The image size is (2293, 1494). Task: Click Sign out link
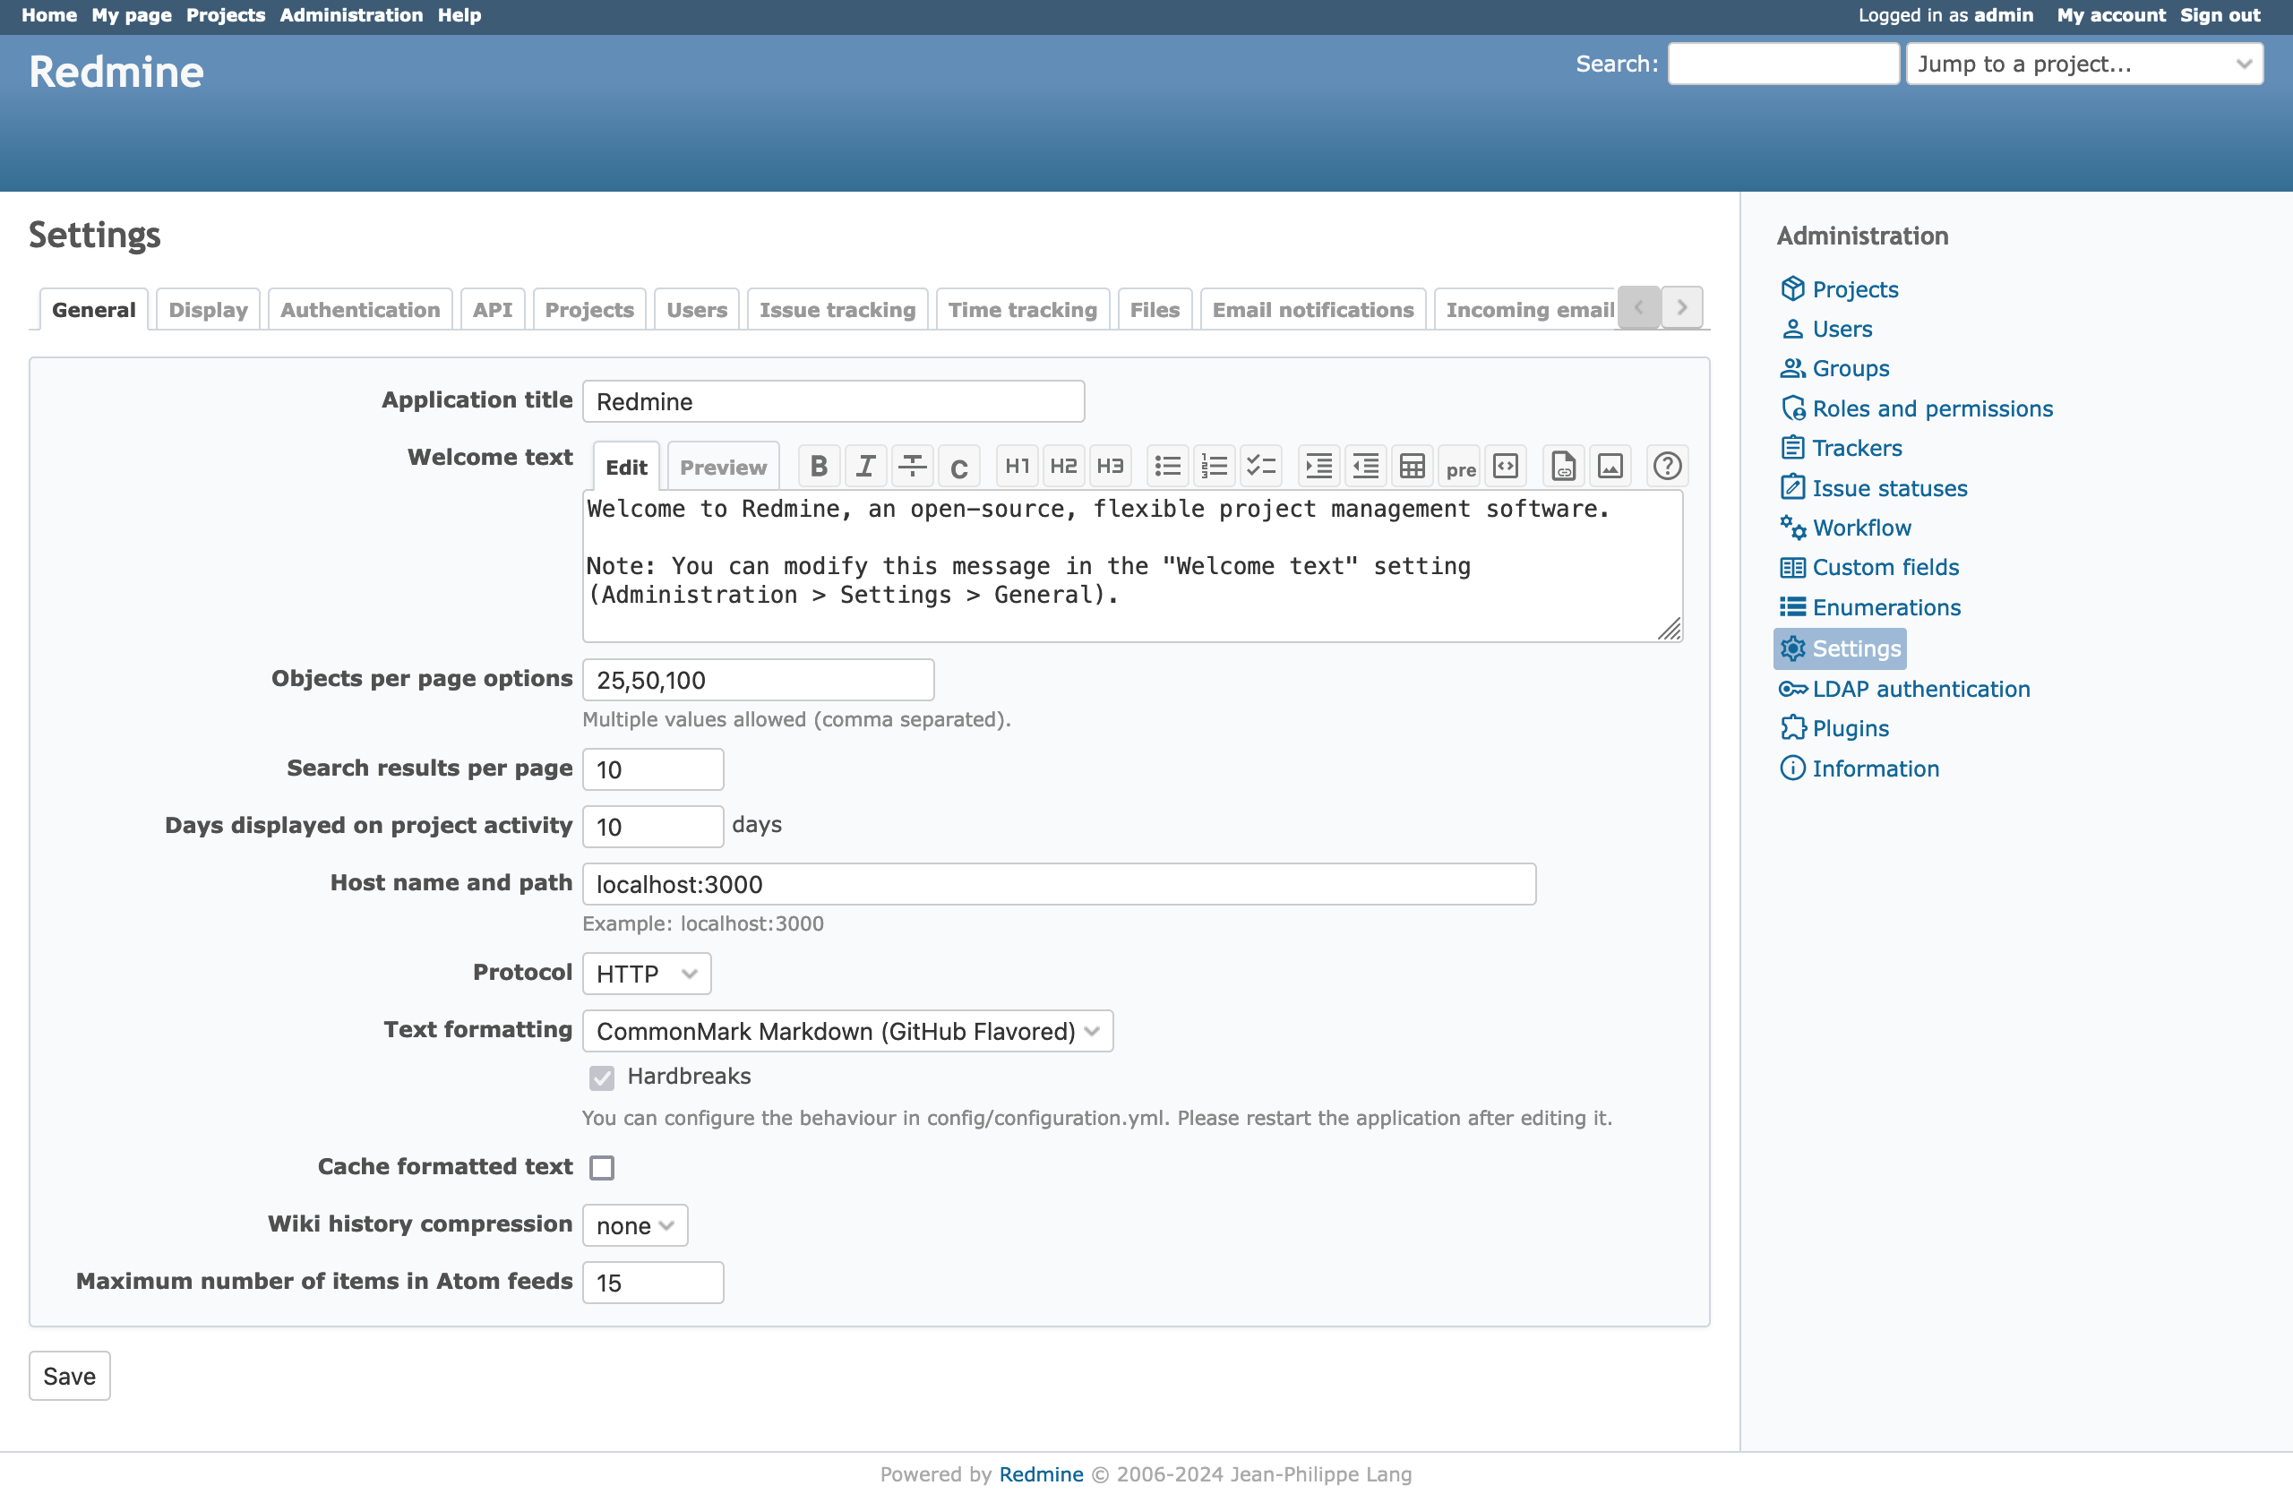tap(2220, 15)
